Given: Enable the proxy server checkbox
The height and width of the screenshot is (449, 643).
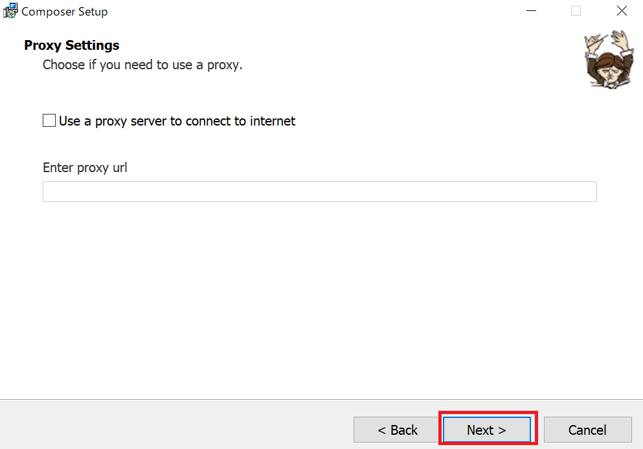Looking at the screenshot, I should (x=49, y=120).
